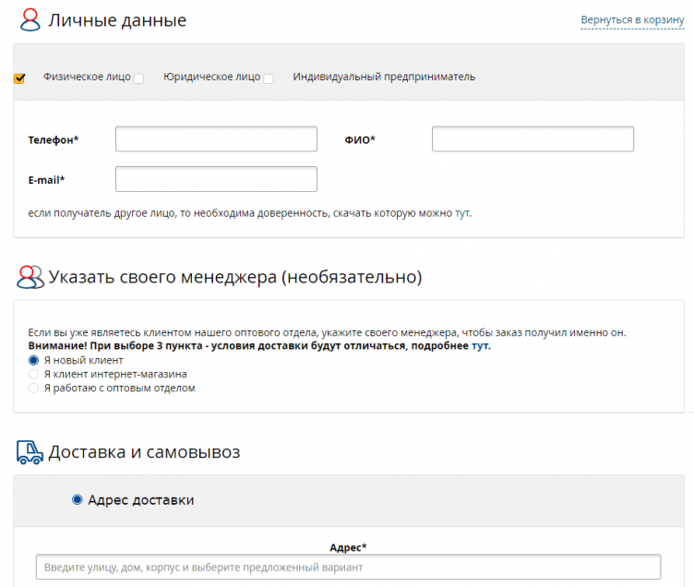The height and width of the screenshot is (587, 694).
Task: Click the Личные данные heading
Action: [117, 20]
